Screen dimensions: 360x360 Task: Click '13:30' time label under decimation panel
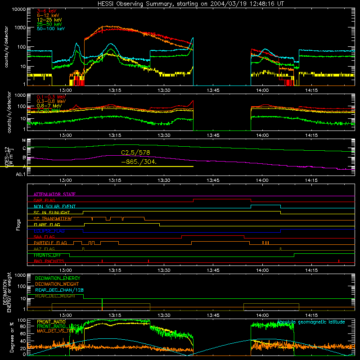coord(164,315)
